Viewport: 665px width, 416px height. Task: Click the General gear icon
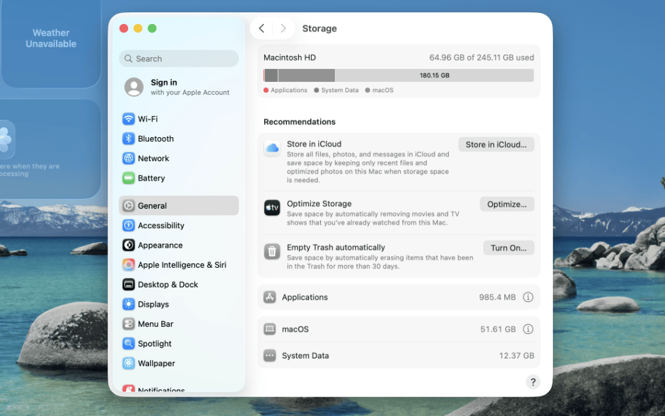[x=128, y=205]
